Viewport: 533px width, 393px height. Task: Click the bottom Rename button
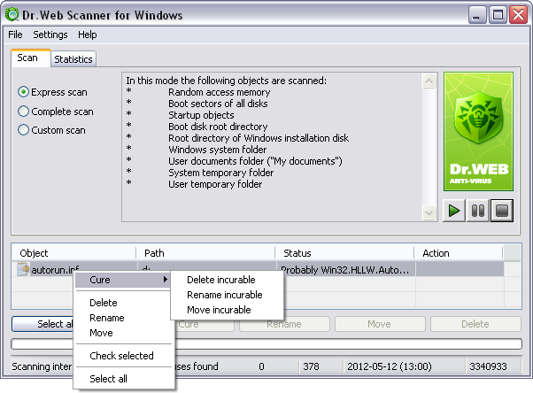(x=284, y=324)
